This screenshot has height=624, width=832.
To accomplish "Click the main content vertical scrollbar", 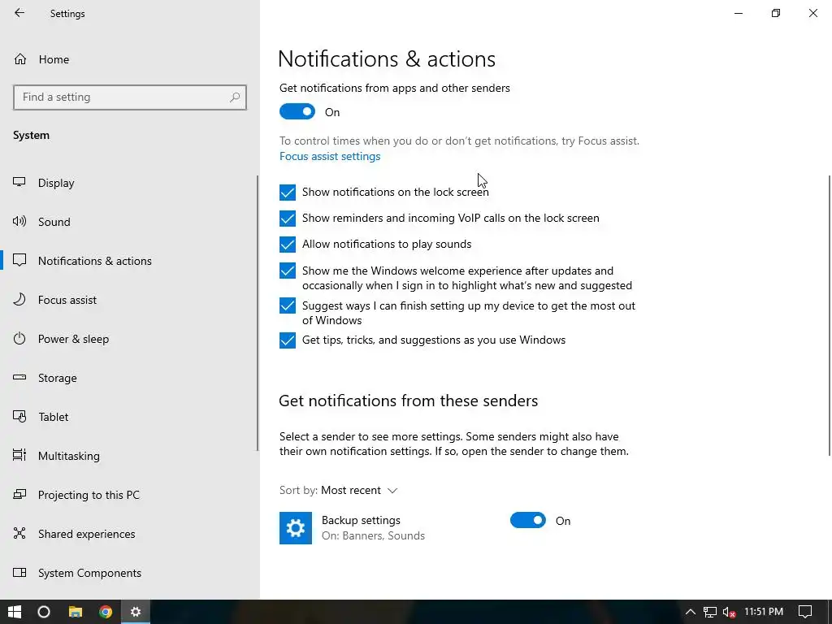I will pyautogui.click(x=829, y=315).
